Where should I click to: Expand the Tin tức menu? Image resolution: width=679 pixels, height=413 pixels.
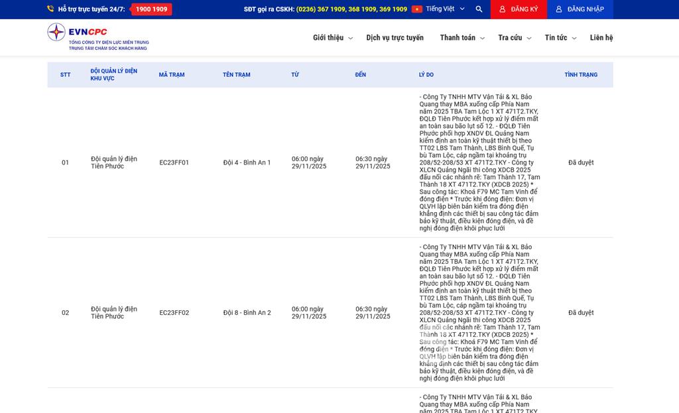[x=560, y=38]
